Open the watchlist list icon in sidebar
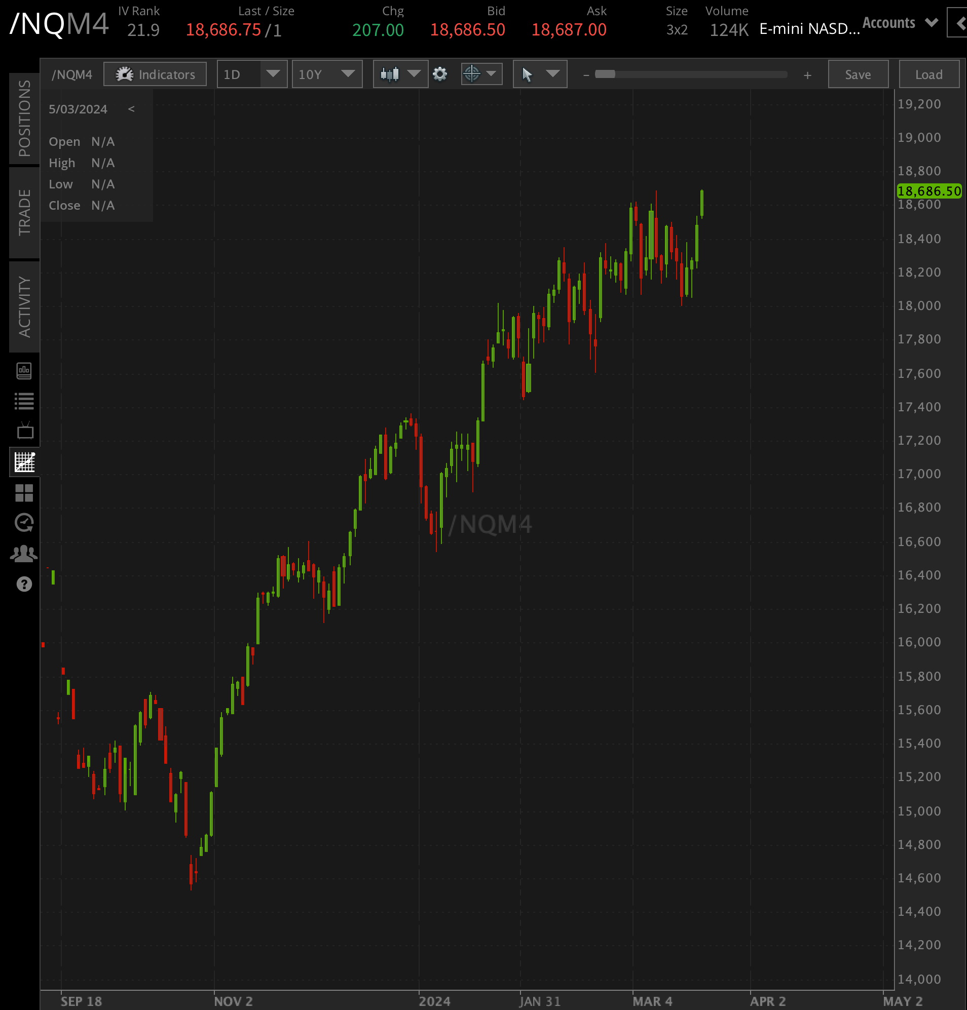 [24, 402]
